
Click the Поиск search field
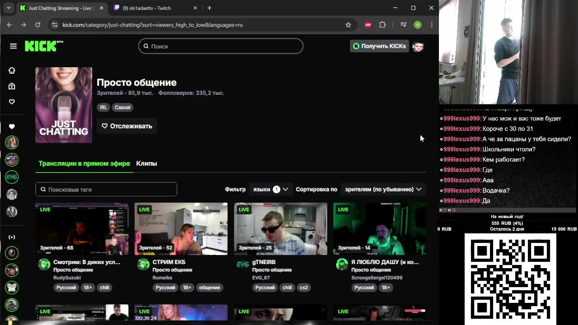click(x=221, y=46)
